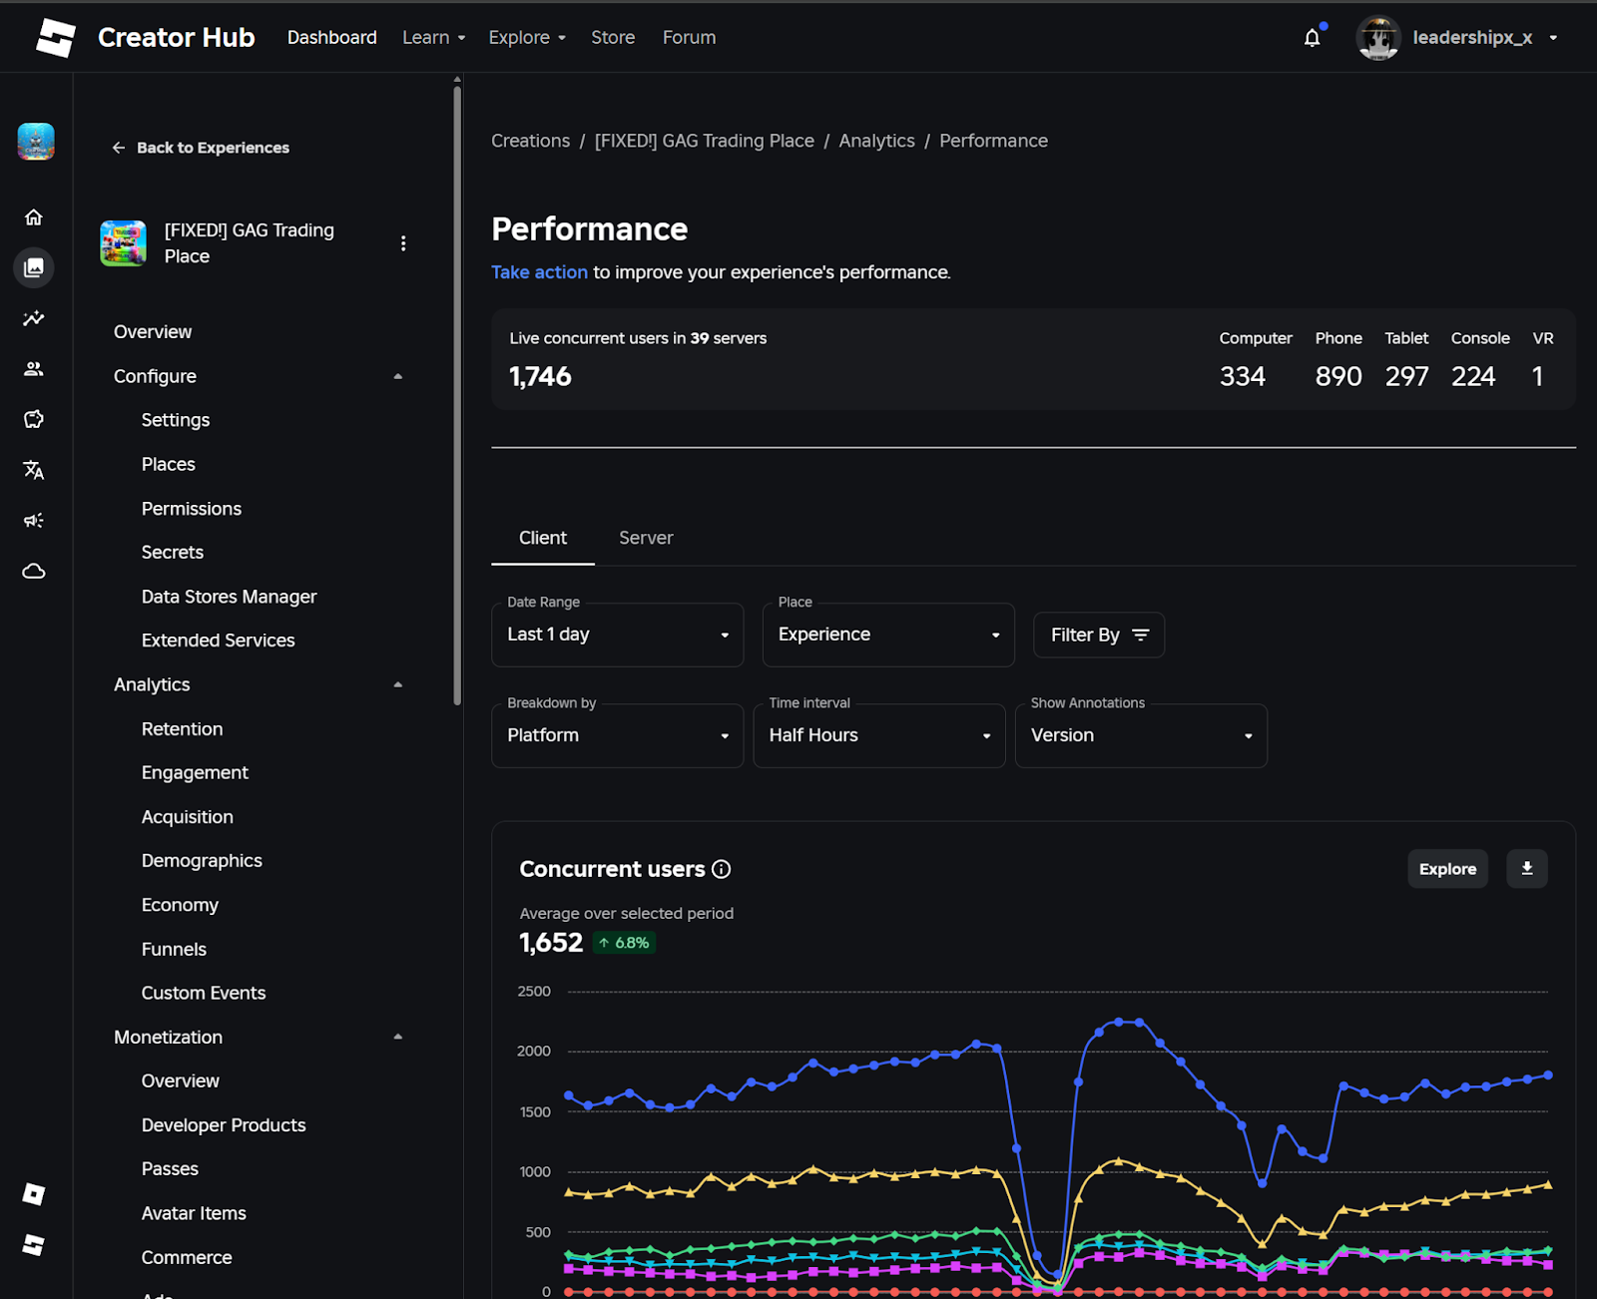Switch to the Server tab

[645, 538]
